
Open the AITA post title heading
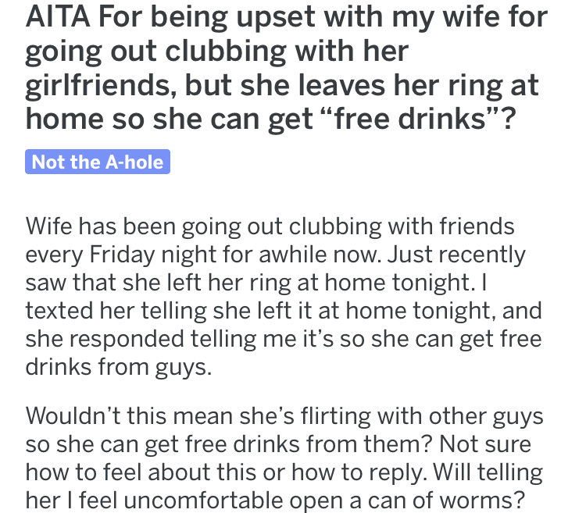point(287,68)
